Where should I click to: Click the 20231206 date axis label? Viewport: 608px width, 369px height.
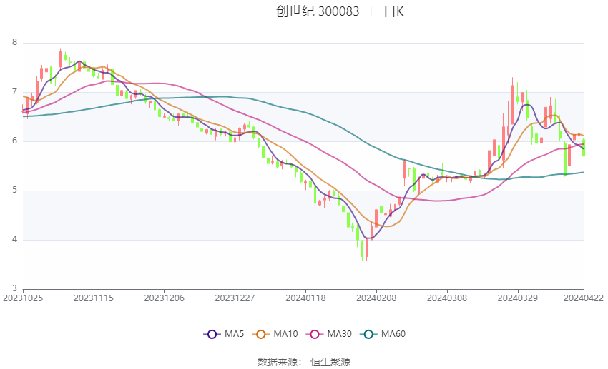(x=164, y=298)
